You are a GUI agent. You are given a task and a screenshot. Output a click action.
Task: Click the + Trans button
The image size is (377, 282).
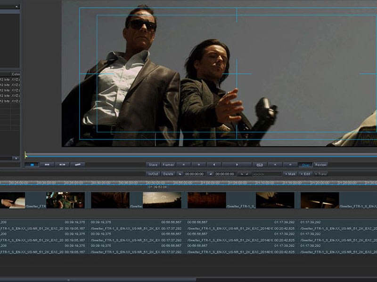[321, 174]
